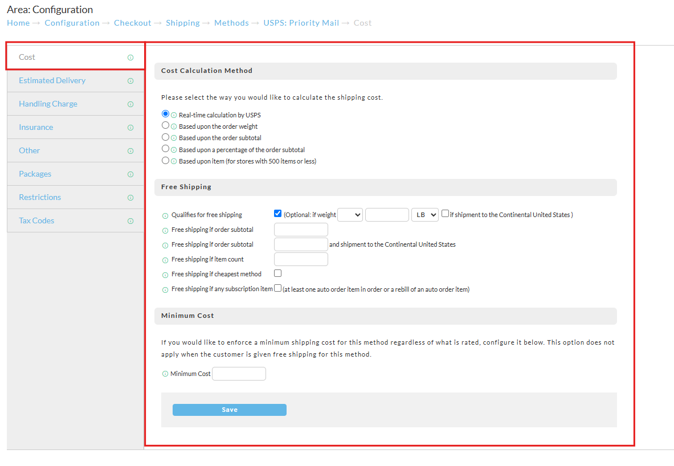674x466 pixels.
Task: Open the Estimated Delivery tab
Action: 76,80
